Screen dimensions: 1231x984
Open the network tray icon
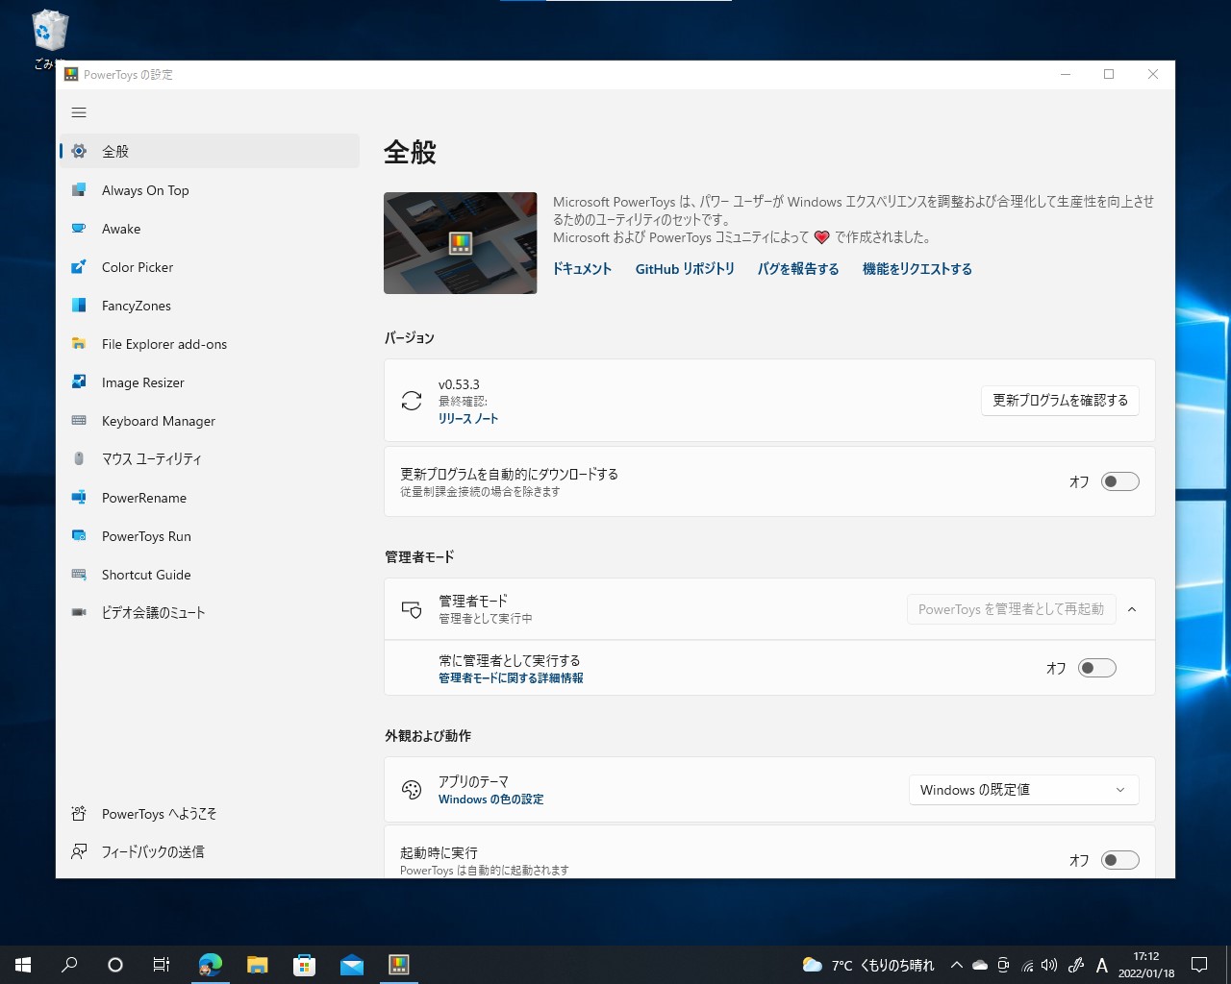coord(1027,965)
